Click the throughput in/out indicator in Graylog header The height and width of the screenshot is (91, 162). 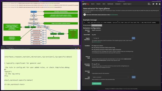(149, 4)
